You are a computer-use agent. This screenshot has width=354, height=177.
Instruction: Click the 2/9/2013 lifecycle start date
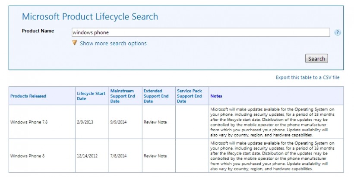[85, 122]
